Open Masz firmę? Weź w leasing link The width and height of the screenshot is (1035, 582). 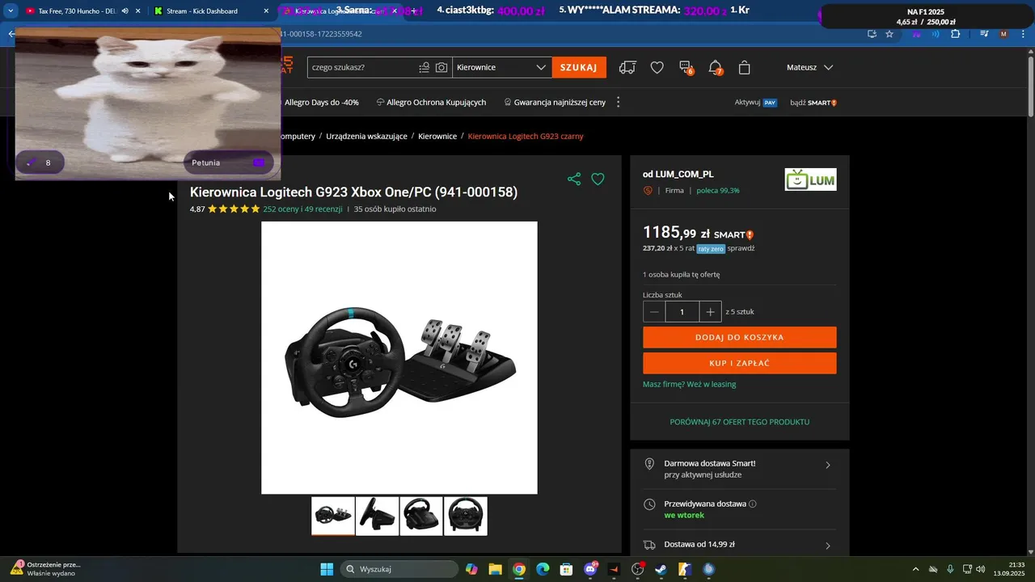689,384
